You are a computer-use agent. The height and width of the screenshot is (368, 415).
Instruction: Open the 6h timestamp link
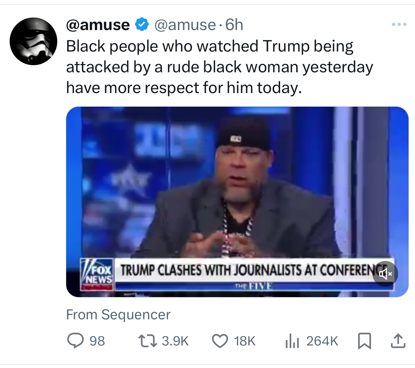[234, 25]
